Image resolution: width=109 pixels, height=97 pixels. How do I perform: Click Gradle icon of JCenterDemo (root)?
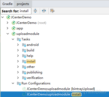coord(14,23)
